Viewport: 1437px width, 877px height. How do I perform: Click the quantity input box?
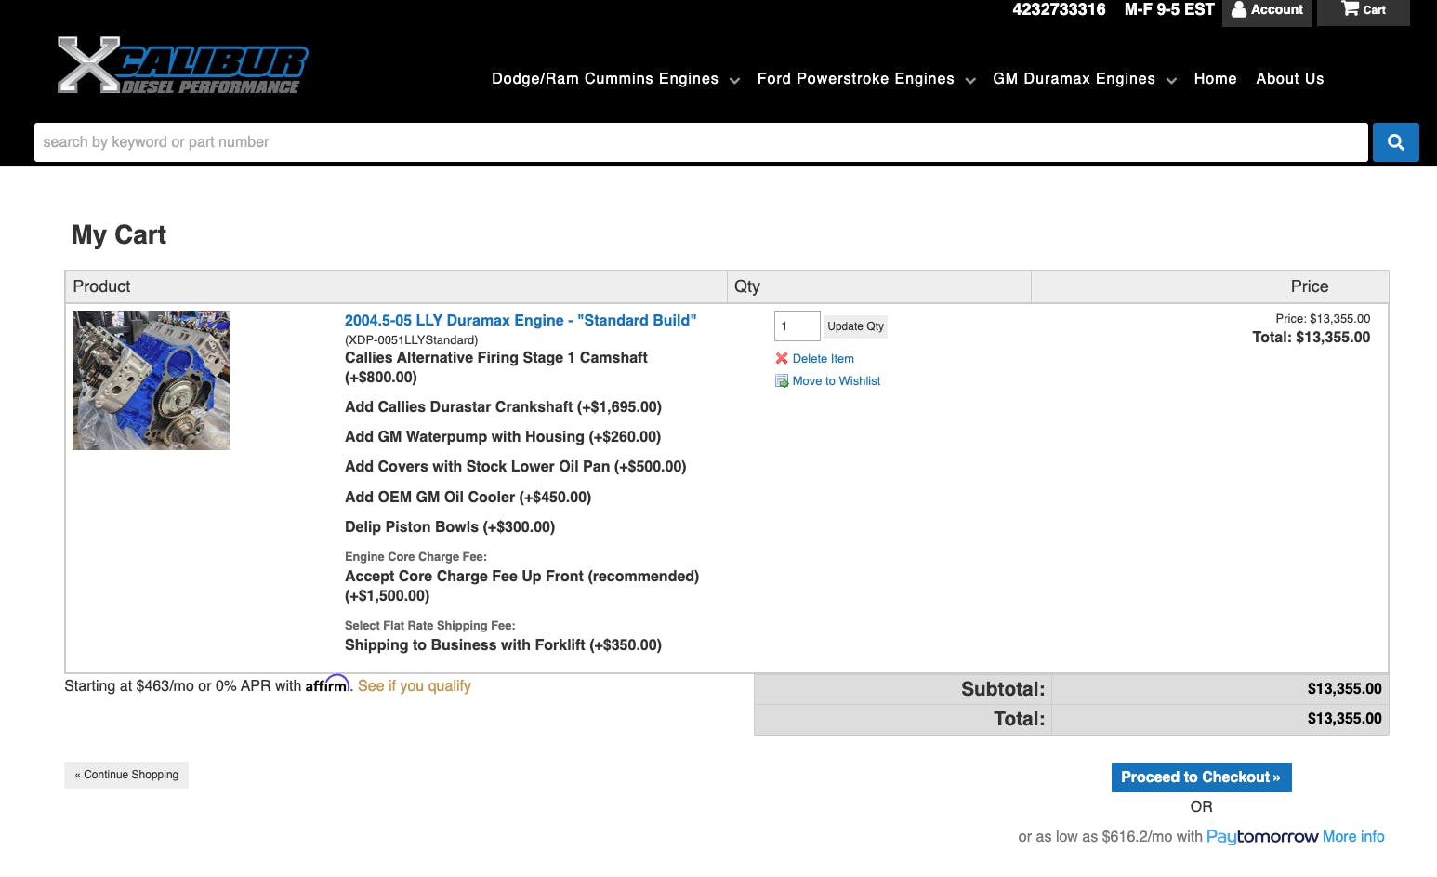[797, 326]
